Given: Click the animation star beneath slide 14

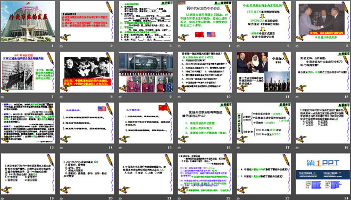Looking at the screenshot, I should [61, 147].
